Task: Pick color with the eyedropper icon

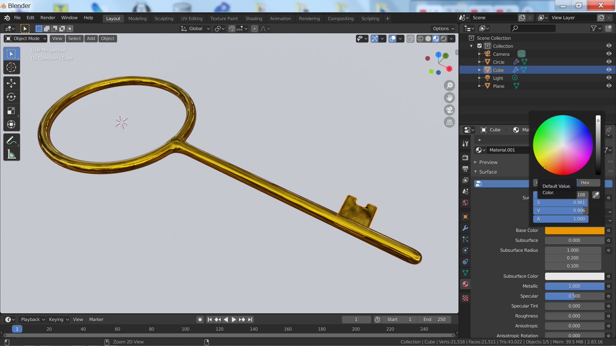Action: 596,195
